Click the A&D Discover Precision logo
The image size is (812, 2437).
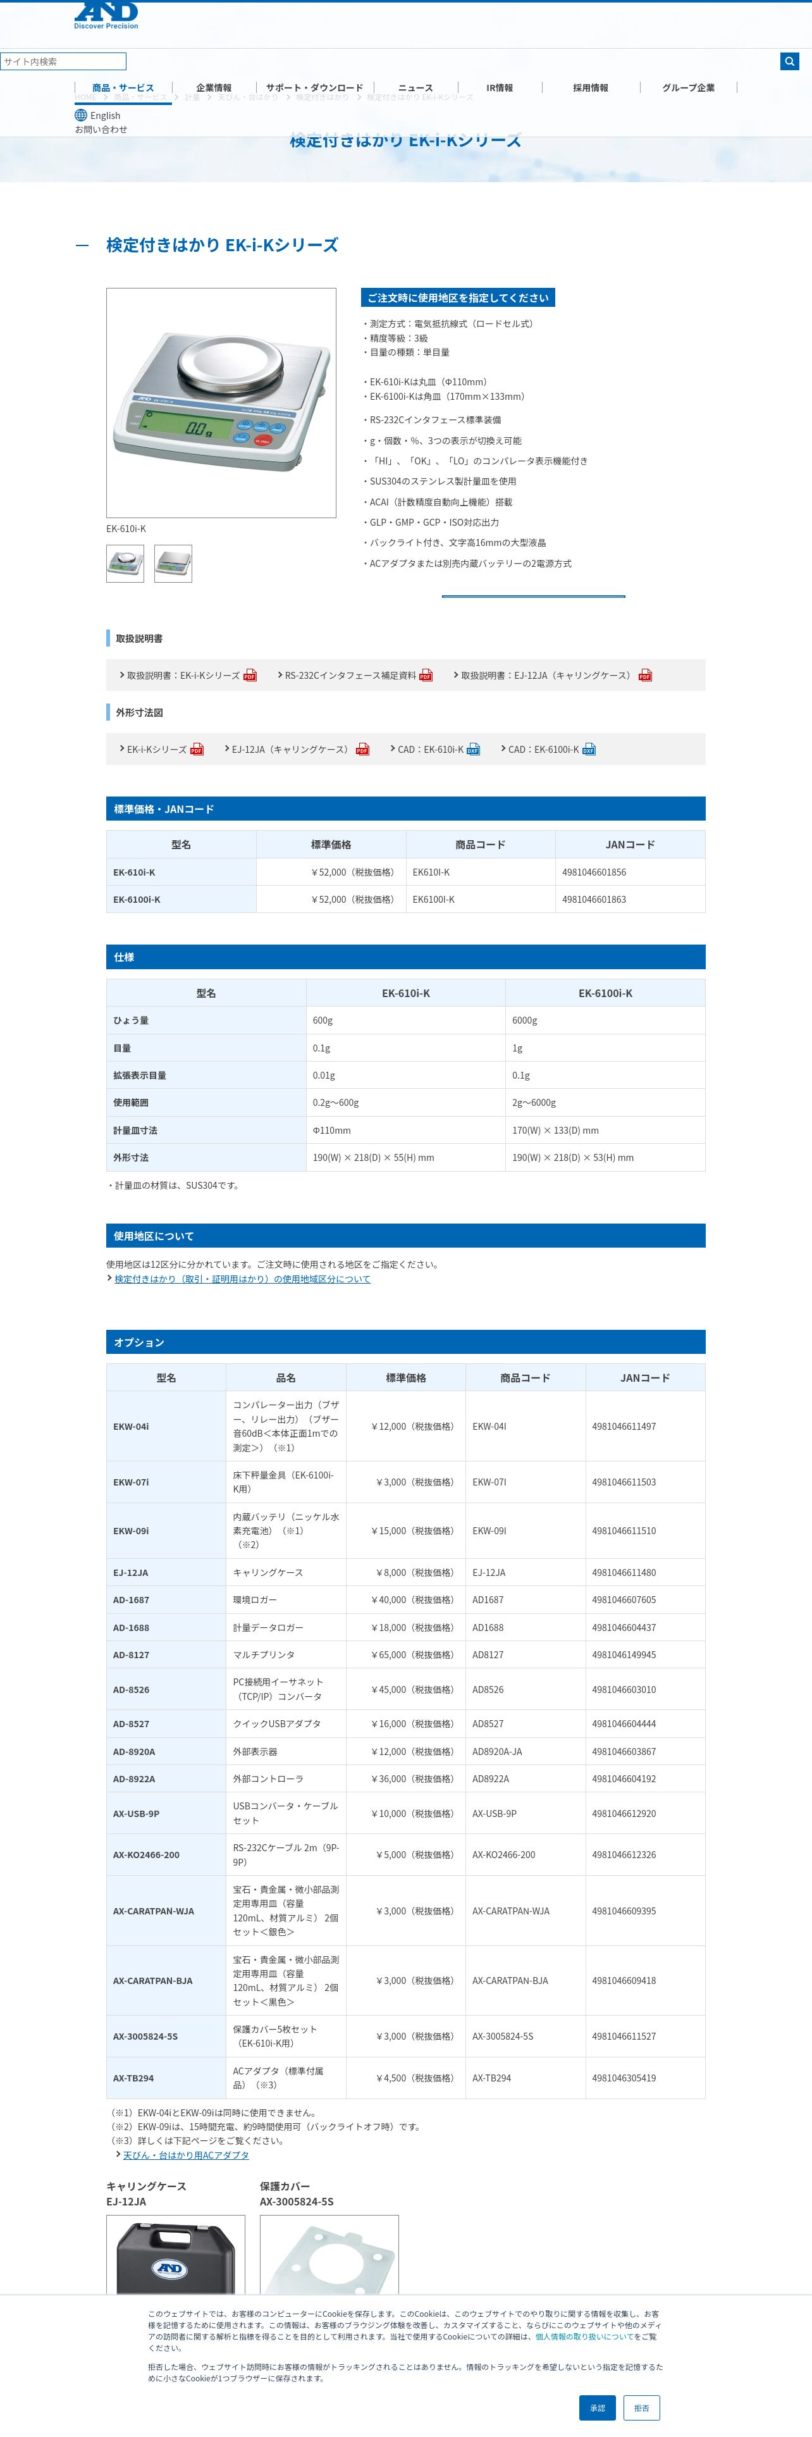pyautogui.click(x=106, y=14)
